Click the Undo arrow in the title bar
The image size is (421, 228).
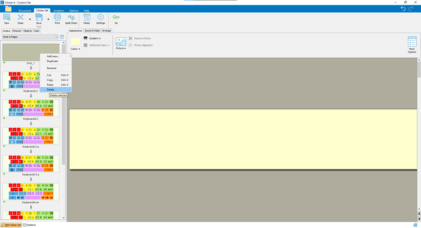(x=403, y=9)
